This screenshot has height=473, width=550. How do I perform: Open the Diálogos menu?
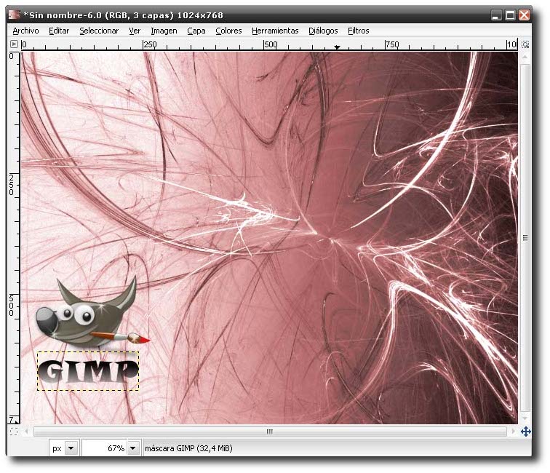click(323, 31)
